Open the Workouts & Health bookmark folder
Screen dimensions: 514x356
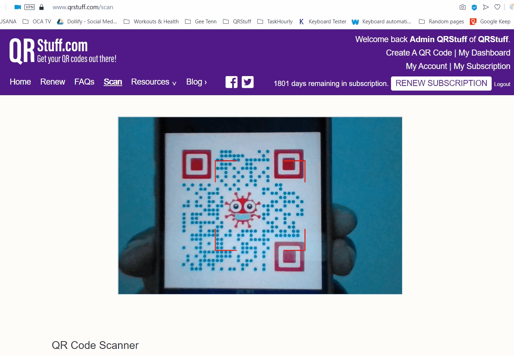point(151,22)
